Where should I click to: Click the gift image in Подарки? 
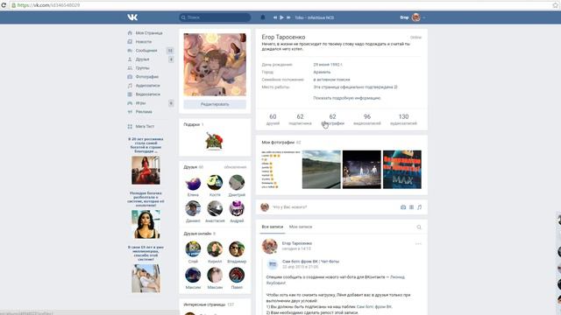(214, 141)
